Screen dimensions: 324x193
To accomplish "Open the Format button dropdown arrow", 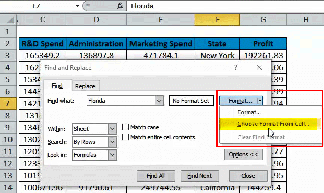I will pos(260,101).
